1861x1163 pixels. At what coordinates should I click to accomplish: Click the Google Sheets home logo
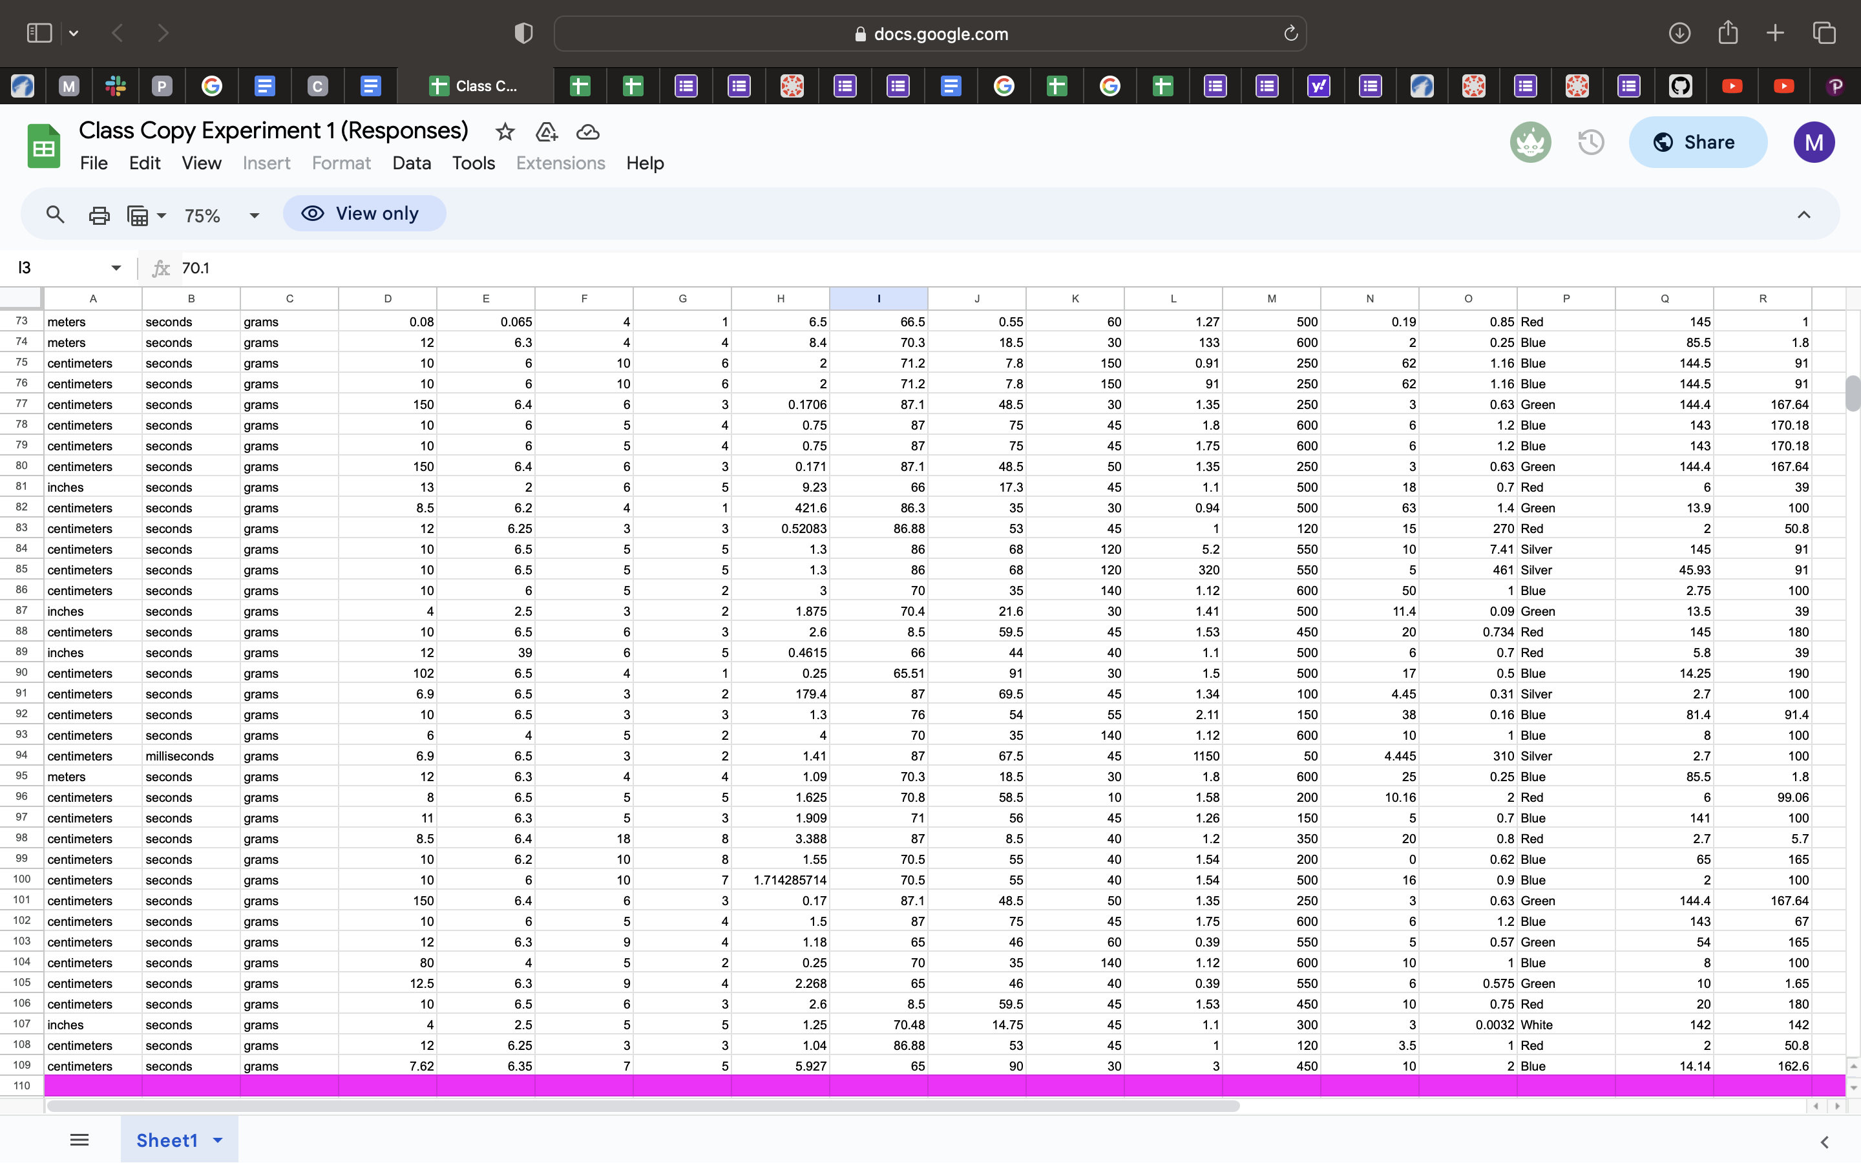point(44,145)
